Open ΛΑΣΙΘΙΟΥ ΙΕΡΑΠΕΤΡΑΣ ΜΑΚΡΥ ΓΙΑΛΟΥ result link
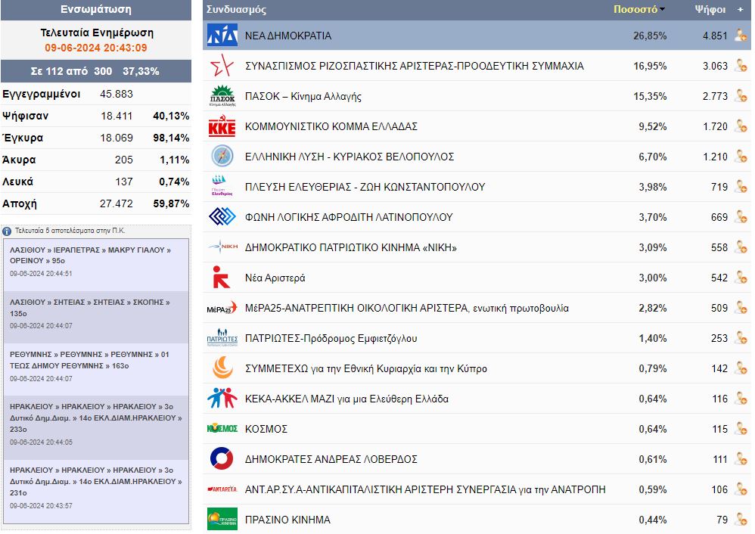755x534 pixels. click(x=90, y=255)
